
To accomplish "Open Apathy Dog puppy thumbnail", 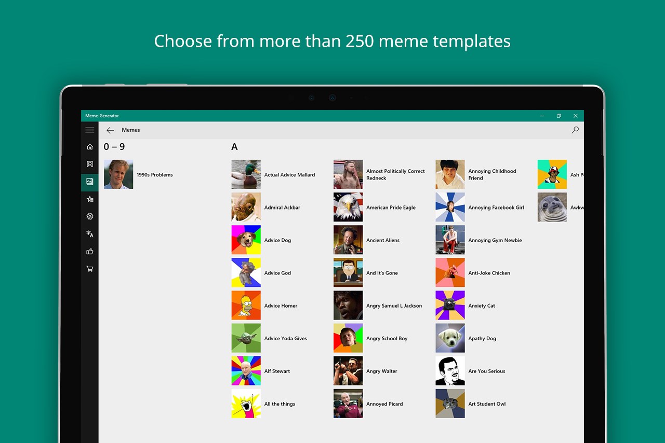I will point(450,338).
